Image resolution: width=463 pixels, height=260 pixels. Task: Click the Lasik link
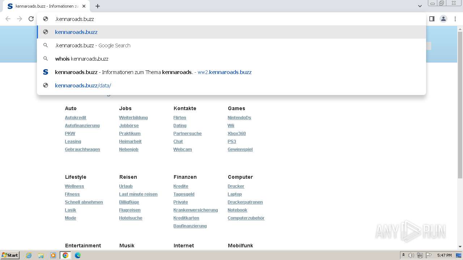point(70,210)
